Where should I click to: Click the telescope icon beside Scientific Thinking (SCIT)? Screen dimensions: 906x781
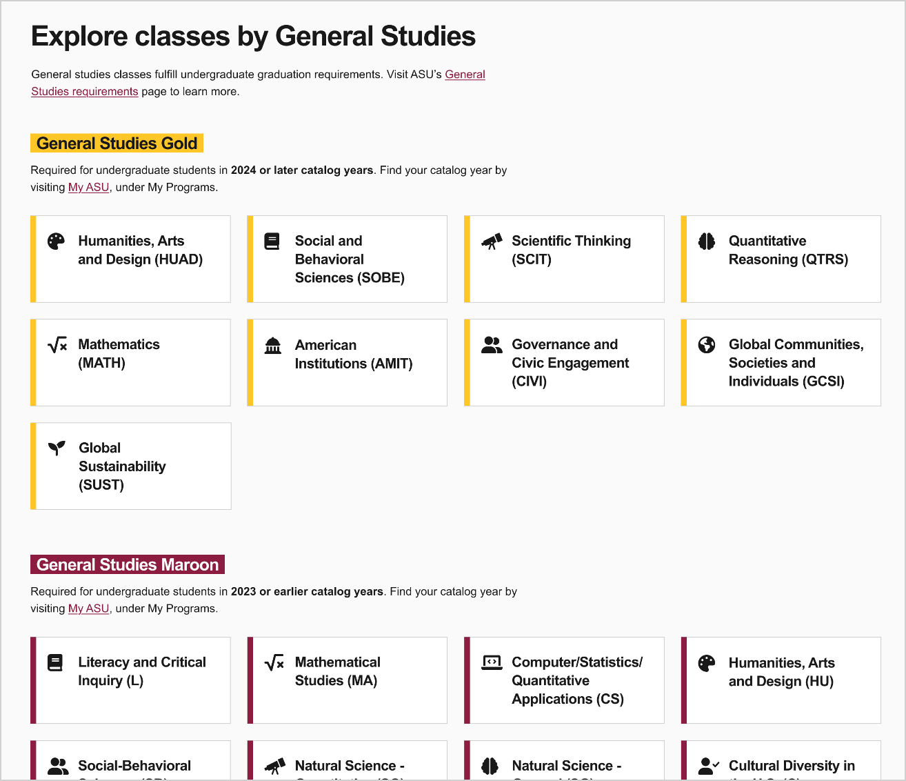[x=491, y=241]
